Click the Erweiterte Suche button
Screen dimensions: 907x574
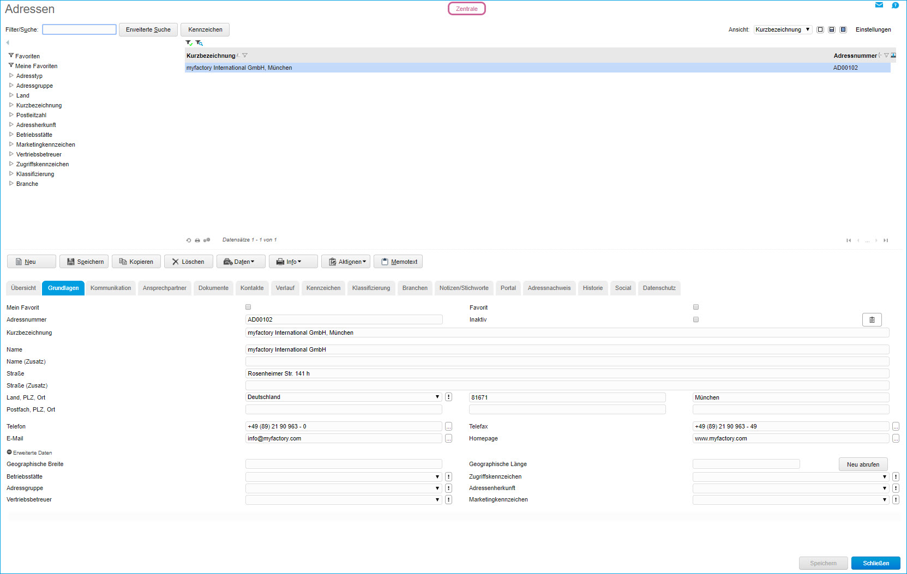tap(148, 29)
